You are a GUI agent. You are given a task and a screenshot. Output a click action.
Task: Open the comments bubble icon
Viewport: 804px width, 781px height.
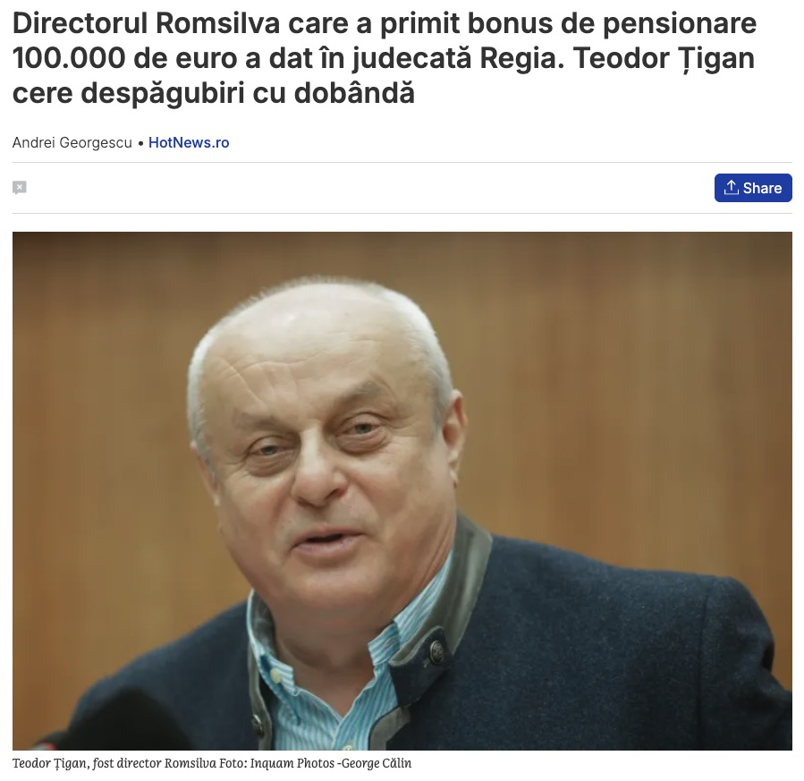pos(20,188)
